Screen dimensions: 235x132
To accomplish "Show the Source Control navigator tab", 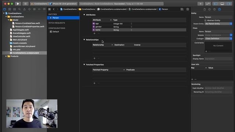I will pos(10,9).
